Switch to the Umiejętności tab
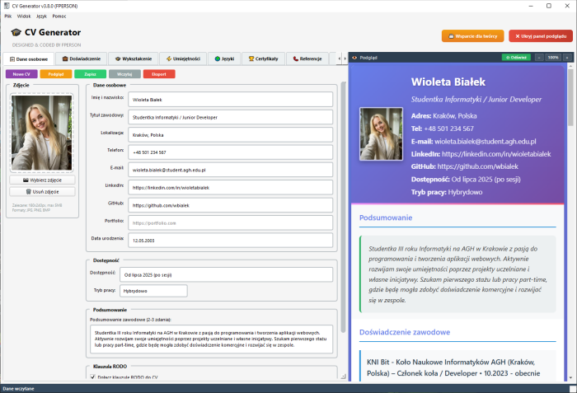The width and height of the screenshot is (577, 393). pos(183,58)
